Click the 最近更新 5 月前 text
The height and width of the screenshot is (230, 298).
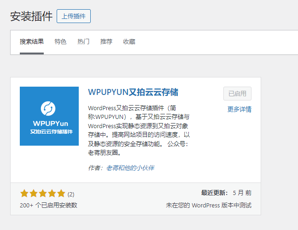coord(226,193)
